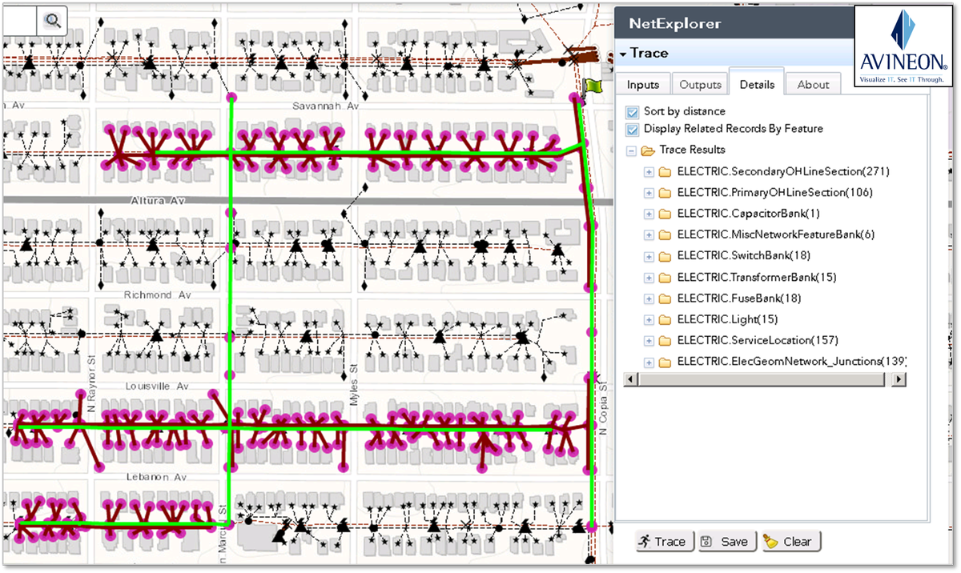Click the Louisville Av street label
Image resolution: width=961 pixels, height=573 pixels.
point(157,386)
